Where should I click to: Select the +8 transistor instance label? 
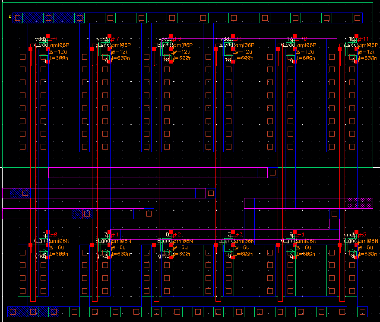177,39
